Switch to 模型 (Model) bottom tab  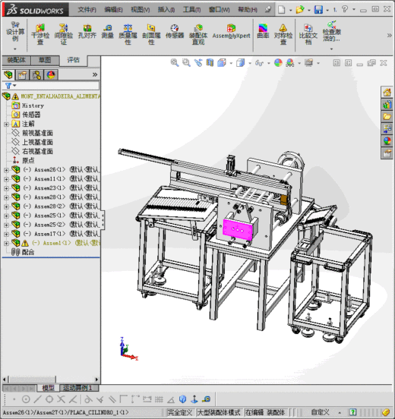coord(48,387)
